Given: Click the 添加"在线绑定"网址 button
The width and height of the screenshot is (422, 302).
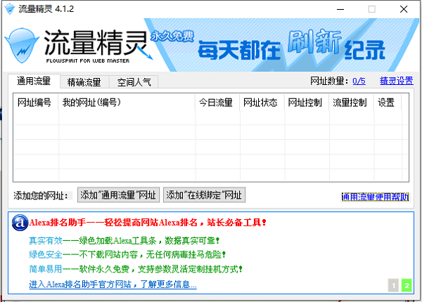Looking at the screenshot, I should tap(204, 195).
